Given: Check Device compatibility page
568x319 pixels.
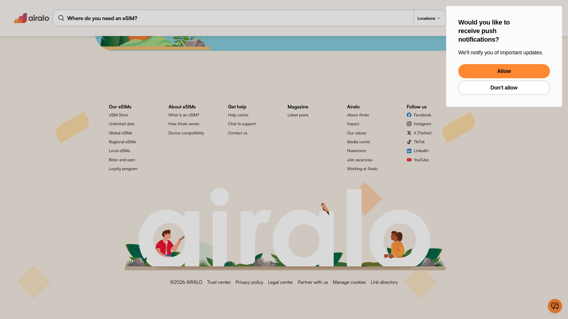Looking at the screenshot, I should [186, 133].
